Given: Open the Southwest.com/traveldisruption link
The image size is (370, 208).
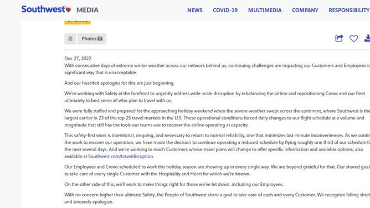Looking at the screenshot, I should click(x=121, y=157).
